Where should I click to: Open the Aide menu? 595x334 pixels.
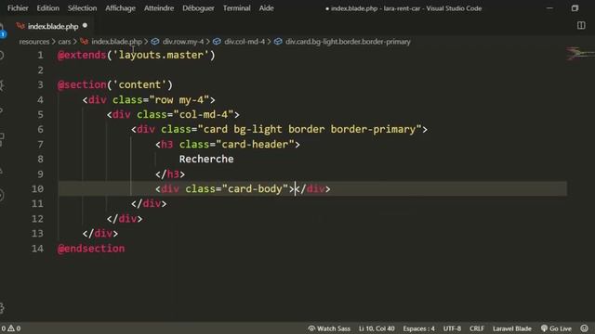tap(266, 8)
